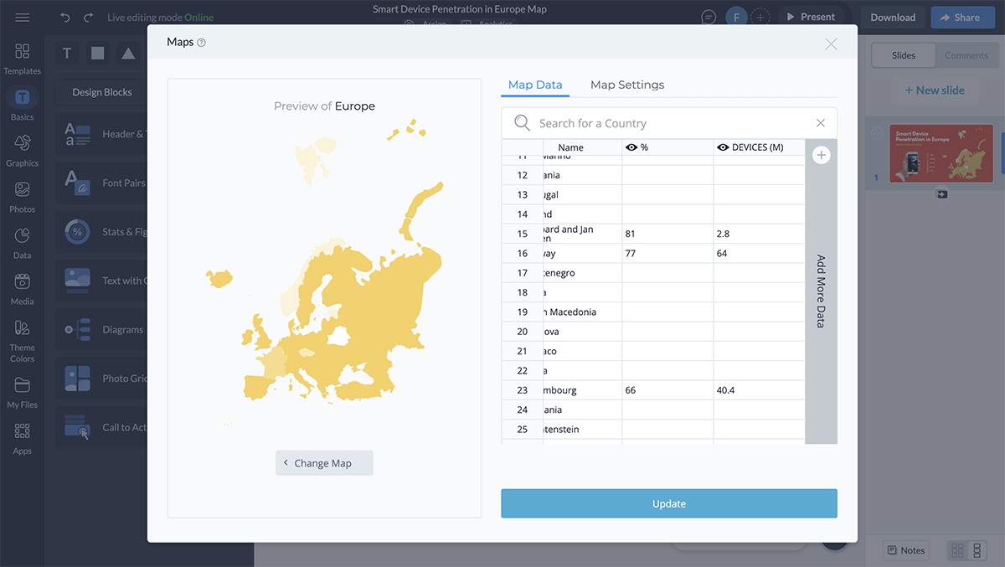The image size is (1005, 567).
Task: Click the Update button
Action: pos(668,503)
